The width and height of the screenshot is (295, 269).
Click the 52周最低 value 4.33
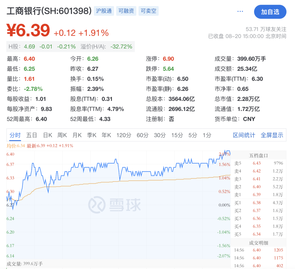[x=105, y=119]
